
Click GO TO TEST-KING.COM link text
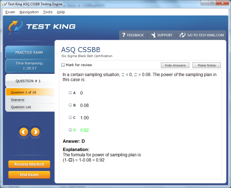(206, 35)
